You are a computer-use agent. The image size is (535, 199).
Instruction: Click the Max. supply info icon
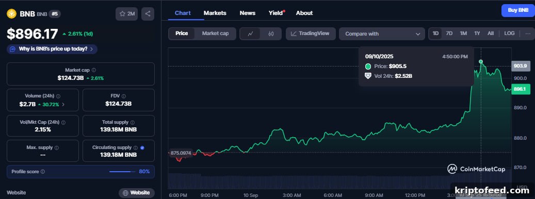pos(57,148)
